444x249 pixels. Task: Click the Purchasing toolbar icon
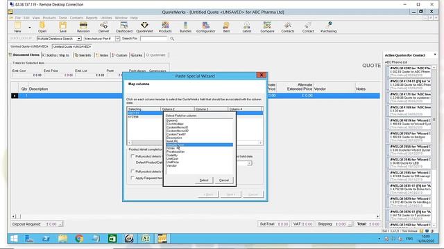328,27
